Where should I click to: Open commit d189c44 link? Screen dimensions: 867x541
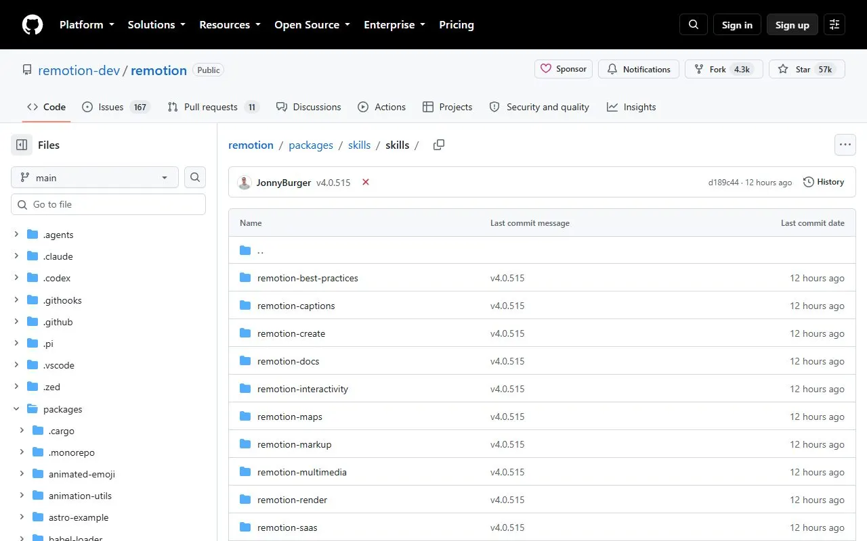coord(723,183)
